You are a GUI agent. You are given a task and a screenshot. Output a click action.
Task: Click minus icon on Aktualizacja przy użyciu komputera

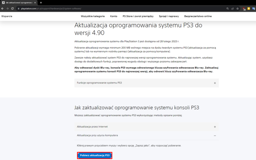215,136
